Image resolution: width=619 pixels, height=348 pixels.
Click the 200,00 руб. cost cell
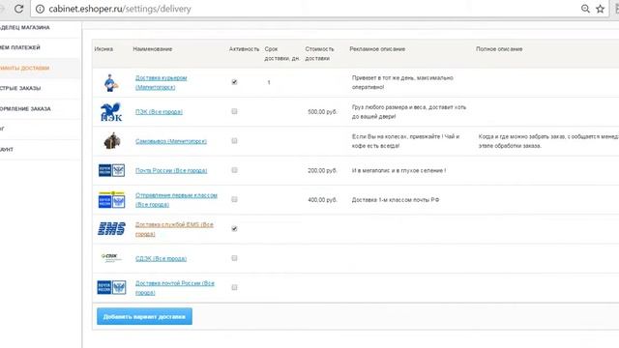point(322,170)
